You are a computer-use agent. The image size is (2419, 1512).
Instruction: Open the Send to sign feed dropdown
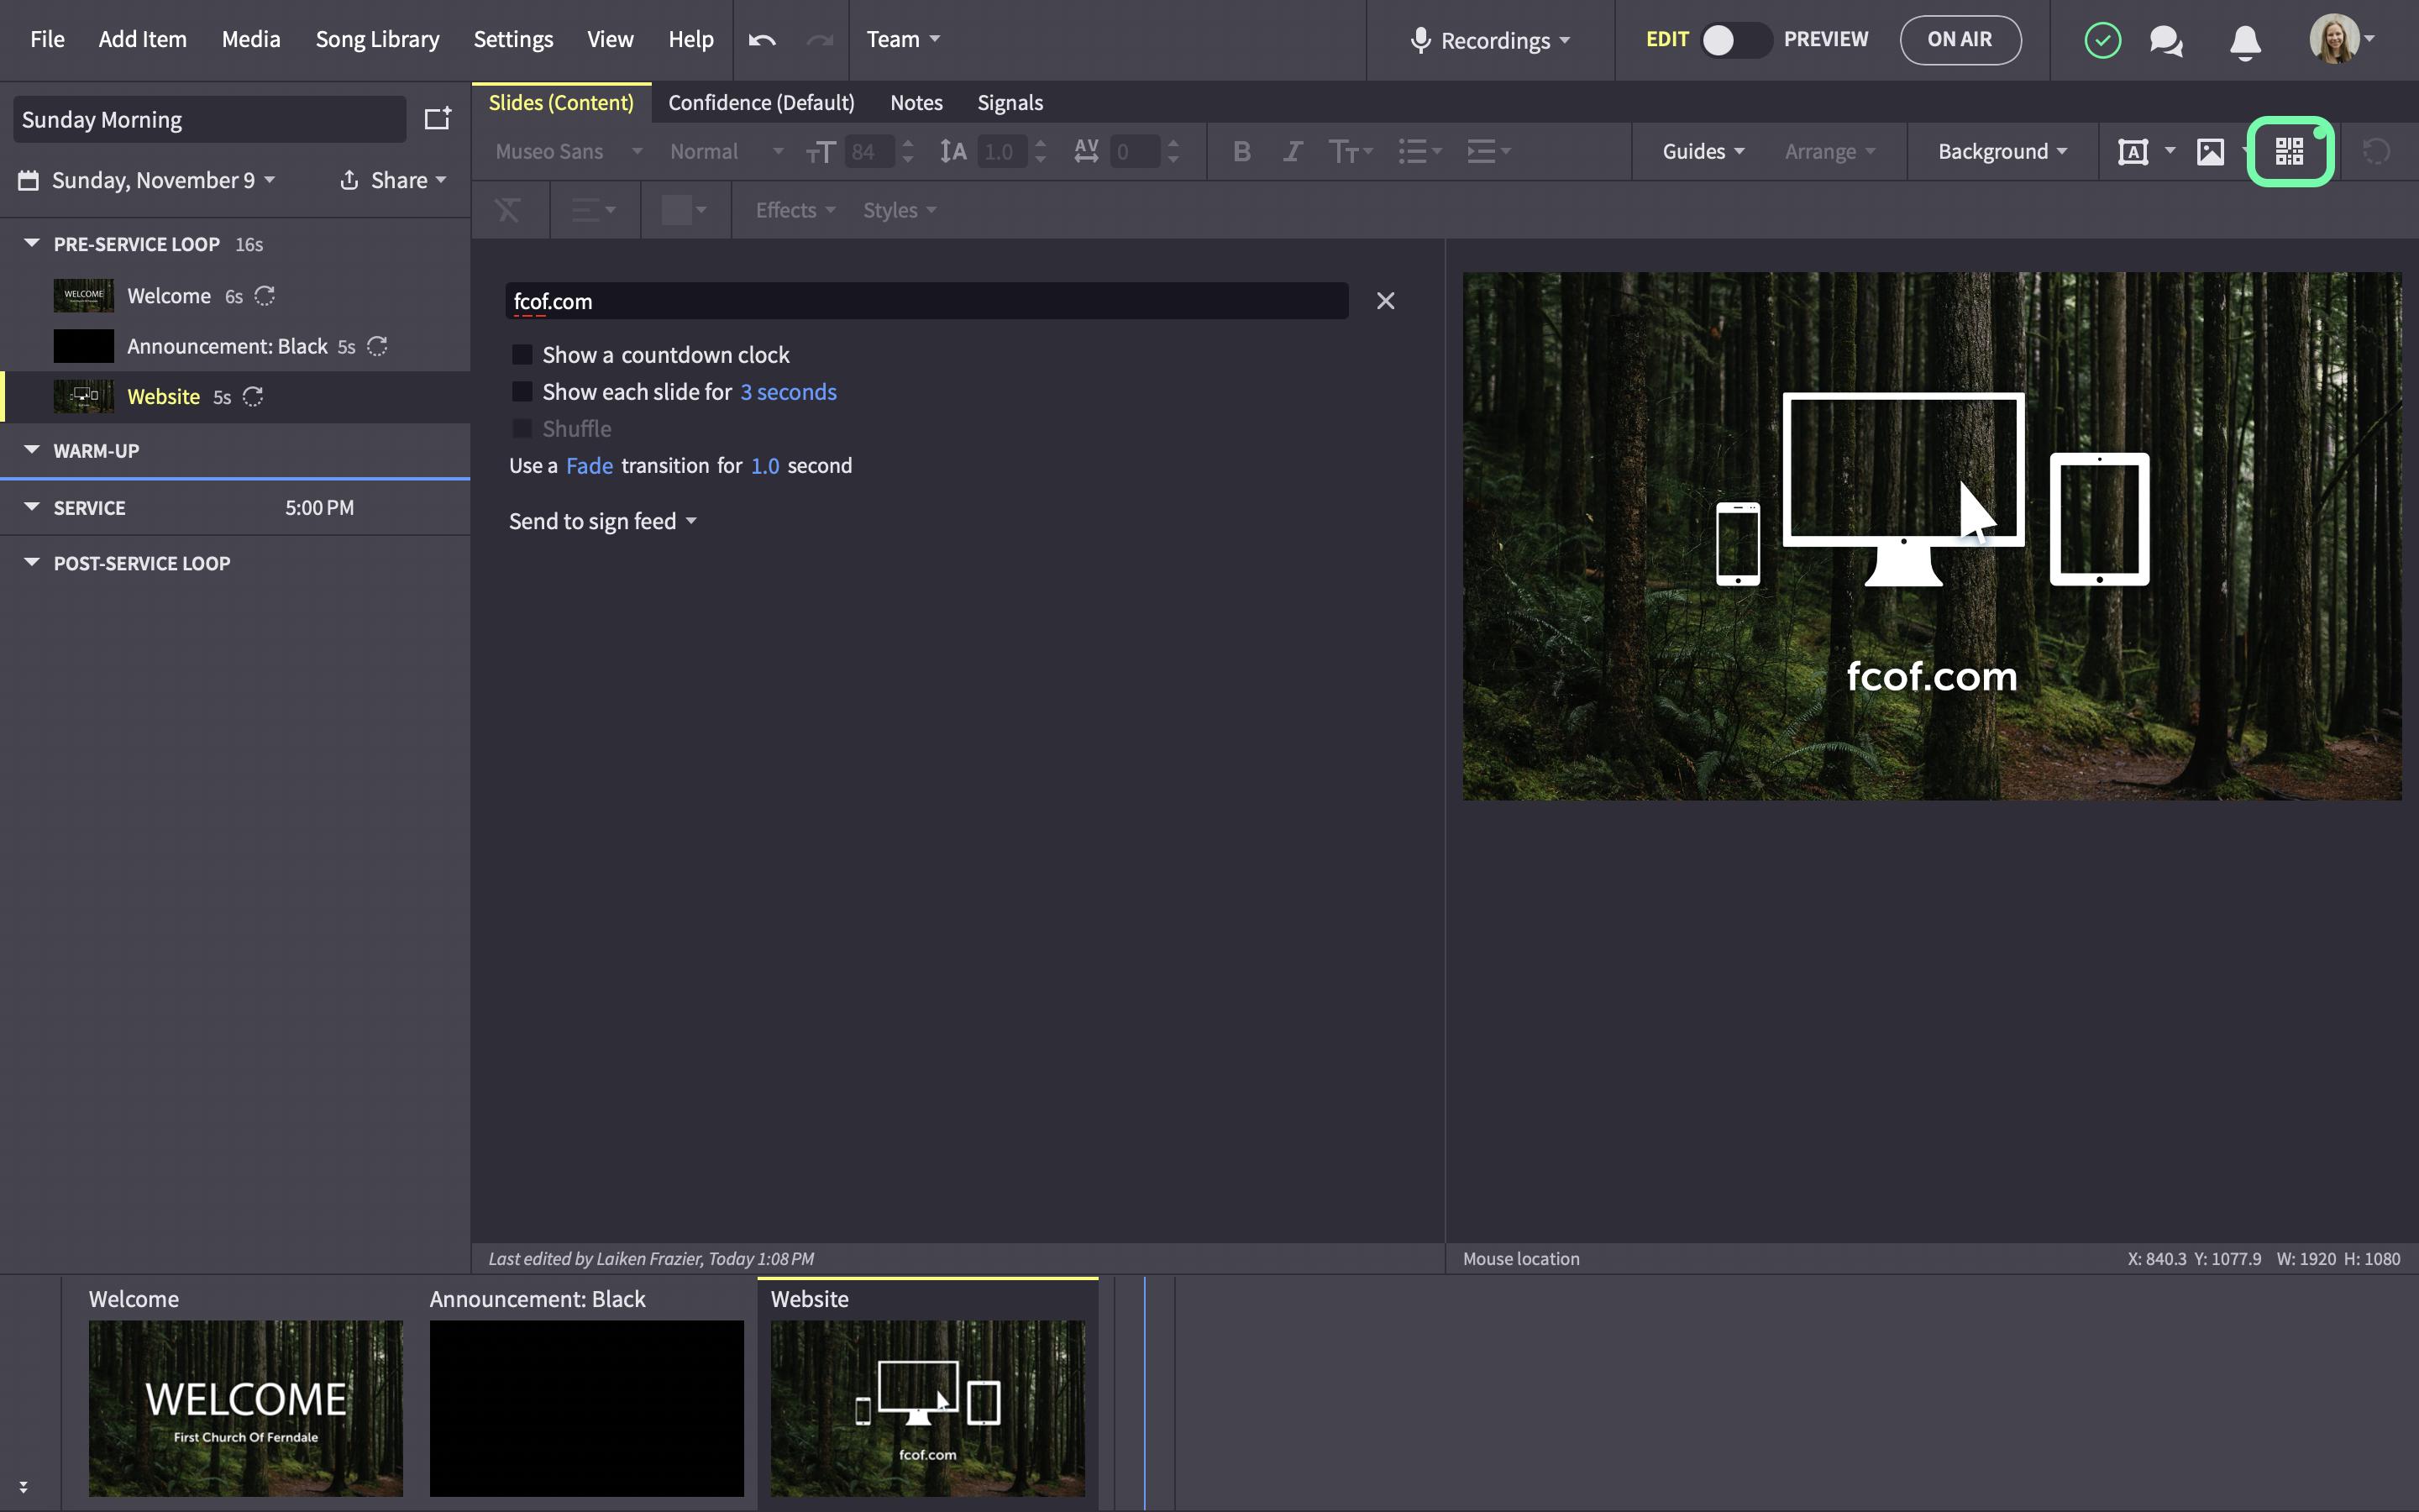pos(603,521)
